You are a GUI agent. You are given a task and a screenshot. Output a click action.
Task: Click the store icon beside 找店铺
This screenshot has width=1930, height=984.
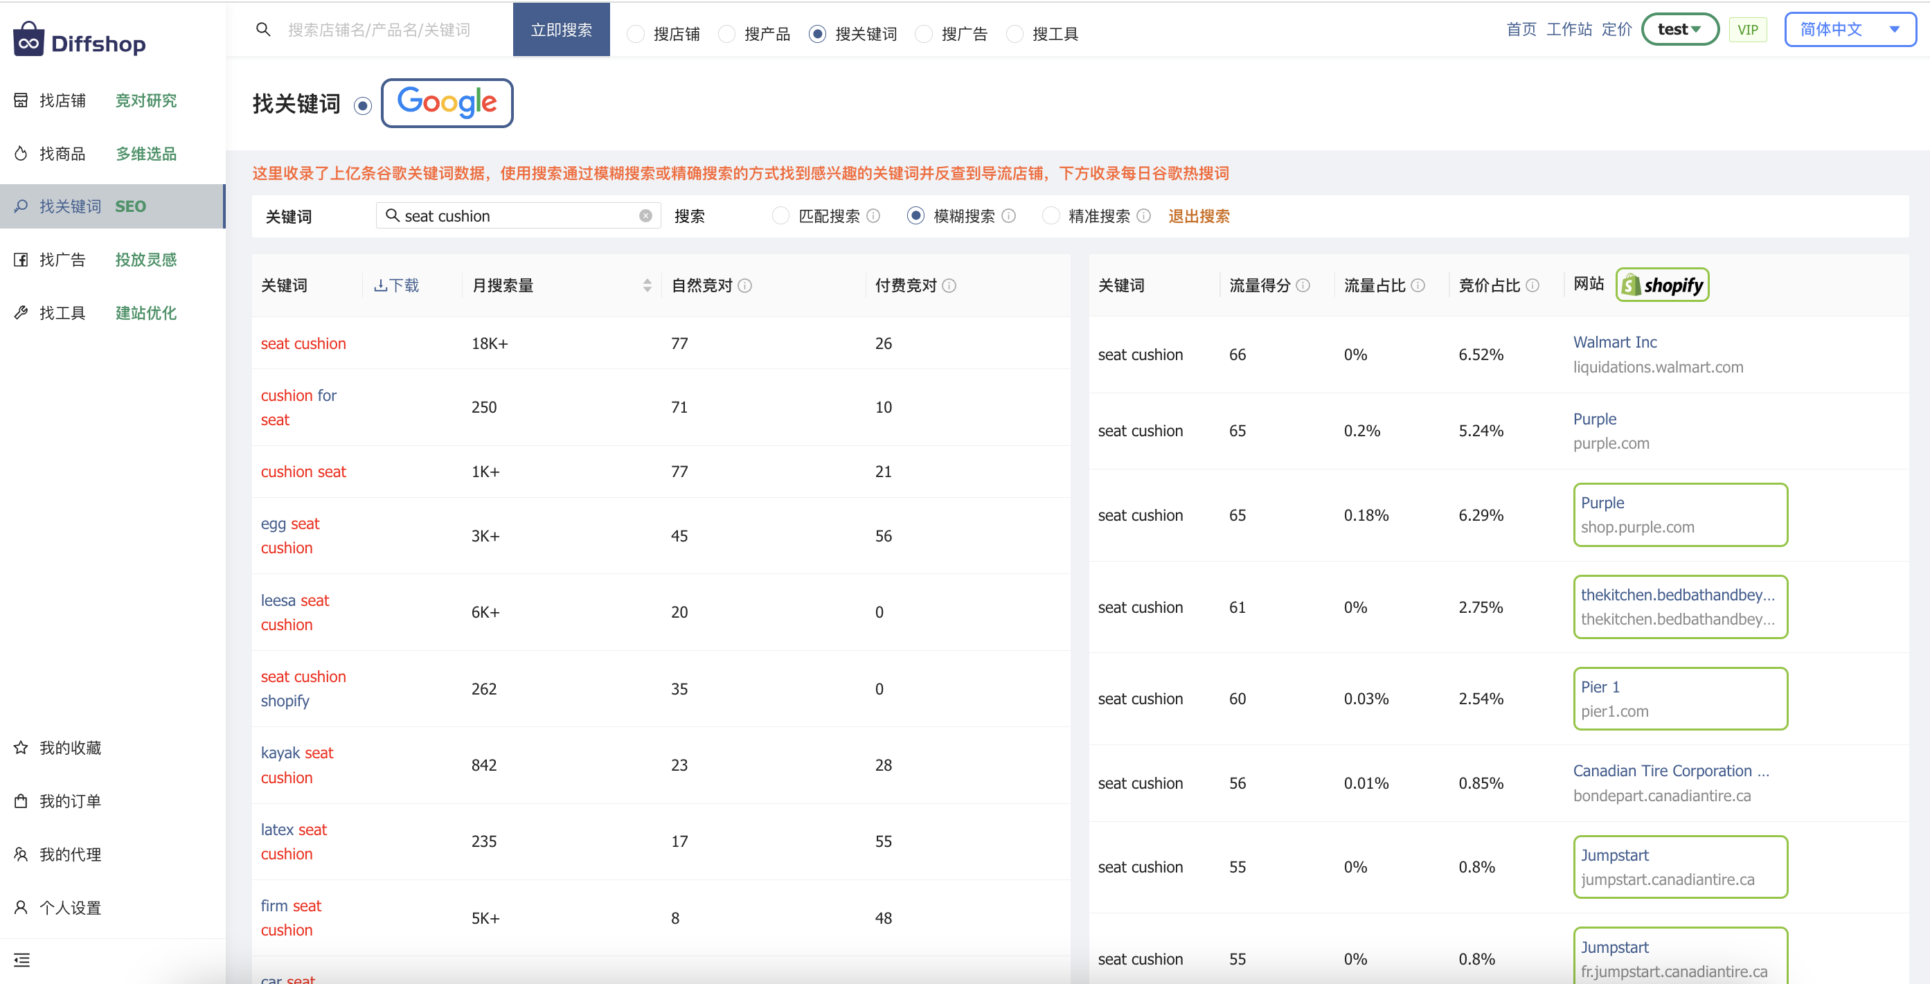pyautogui.click(x=21, y=100)
